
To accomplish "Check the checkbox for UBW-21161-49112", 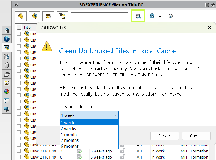I will [x=19, y=151].
